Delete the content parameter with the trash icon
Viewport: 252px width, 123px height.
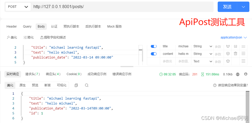235,54
